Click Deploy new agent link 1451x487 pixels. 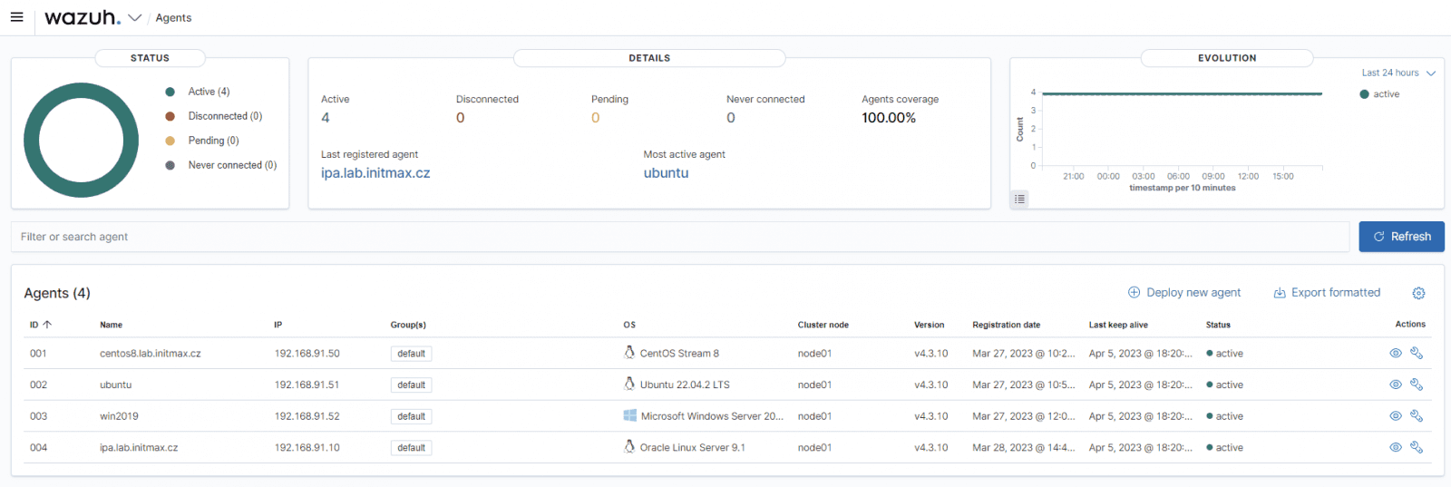point(1184,293)
